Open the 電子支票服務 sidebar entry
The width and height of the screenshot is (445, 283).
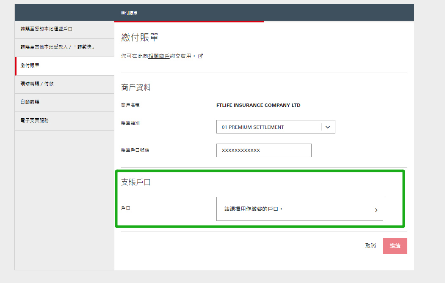coord(64,121)
